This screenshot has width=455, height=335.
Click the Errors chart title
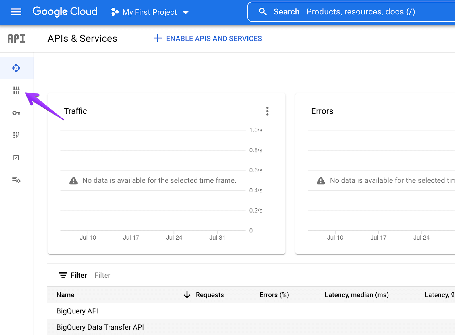tap(322, 111)
